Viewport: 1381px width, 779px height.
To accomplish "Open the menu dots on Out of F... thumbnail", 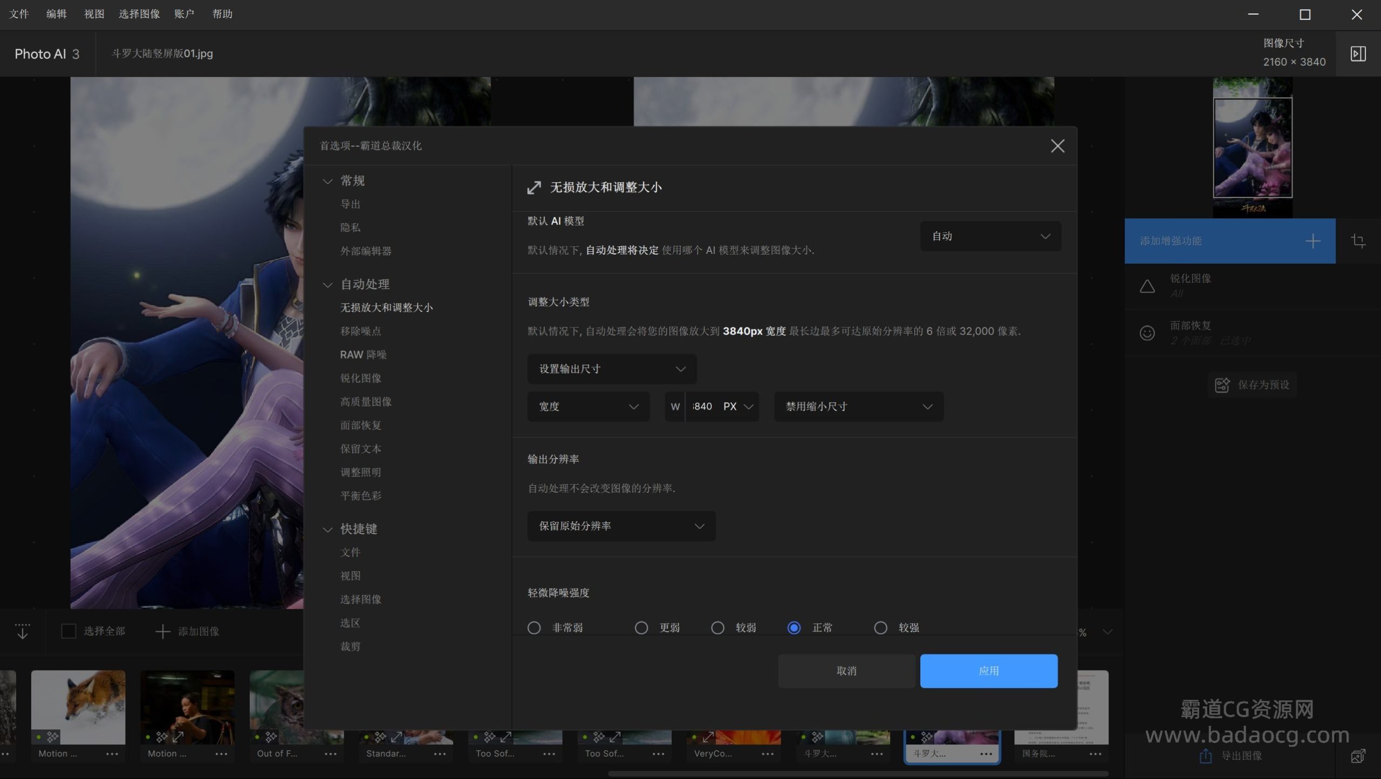I will 331,754.
